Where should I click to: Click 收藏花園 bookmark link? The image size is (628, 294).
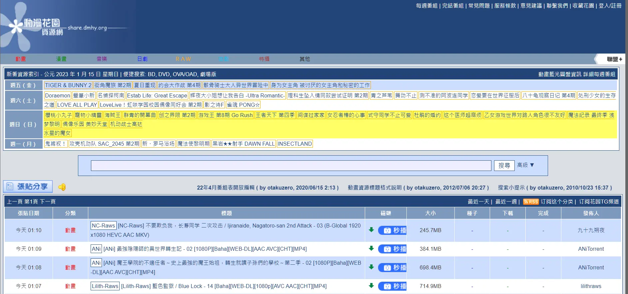(583, 6)
